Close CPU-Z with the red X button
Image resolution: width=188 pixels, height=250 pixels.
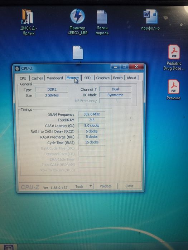[x=136, y=67]
